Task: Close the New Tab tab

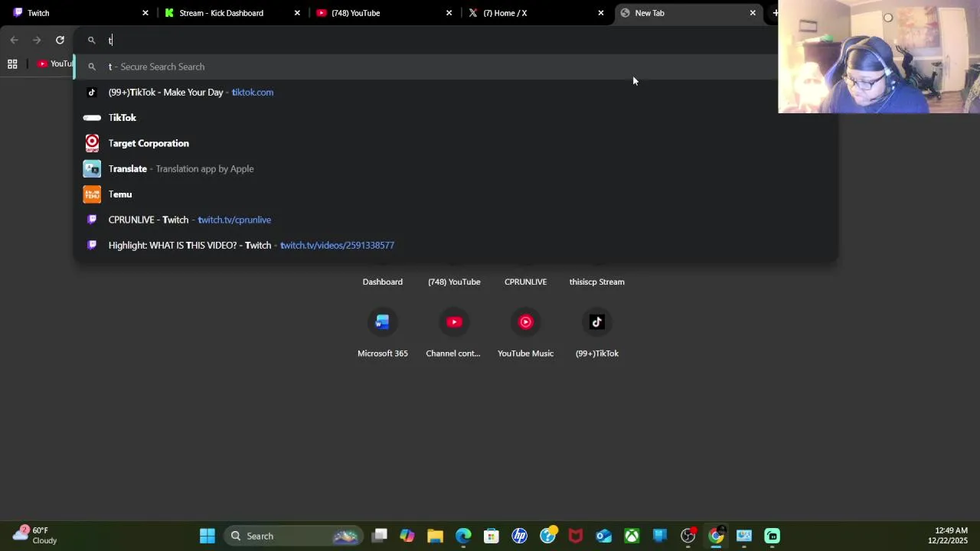Action: (x=753, y=13)
